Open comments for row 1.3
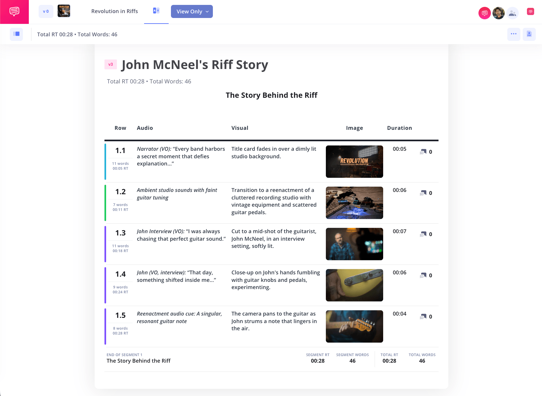Viewport: 542px width, 396px height. tap(426, 234)
